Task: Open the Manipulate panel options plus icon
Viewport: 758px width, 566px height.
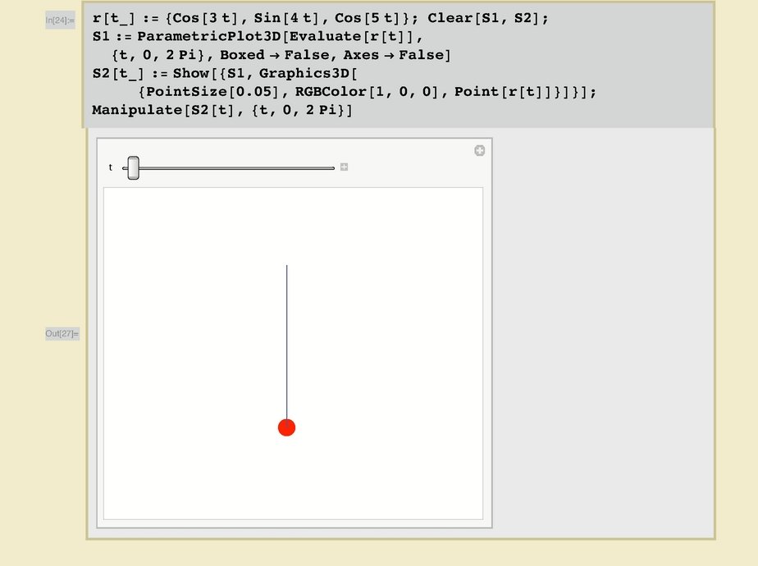Action: (479, 150)
